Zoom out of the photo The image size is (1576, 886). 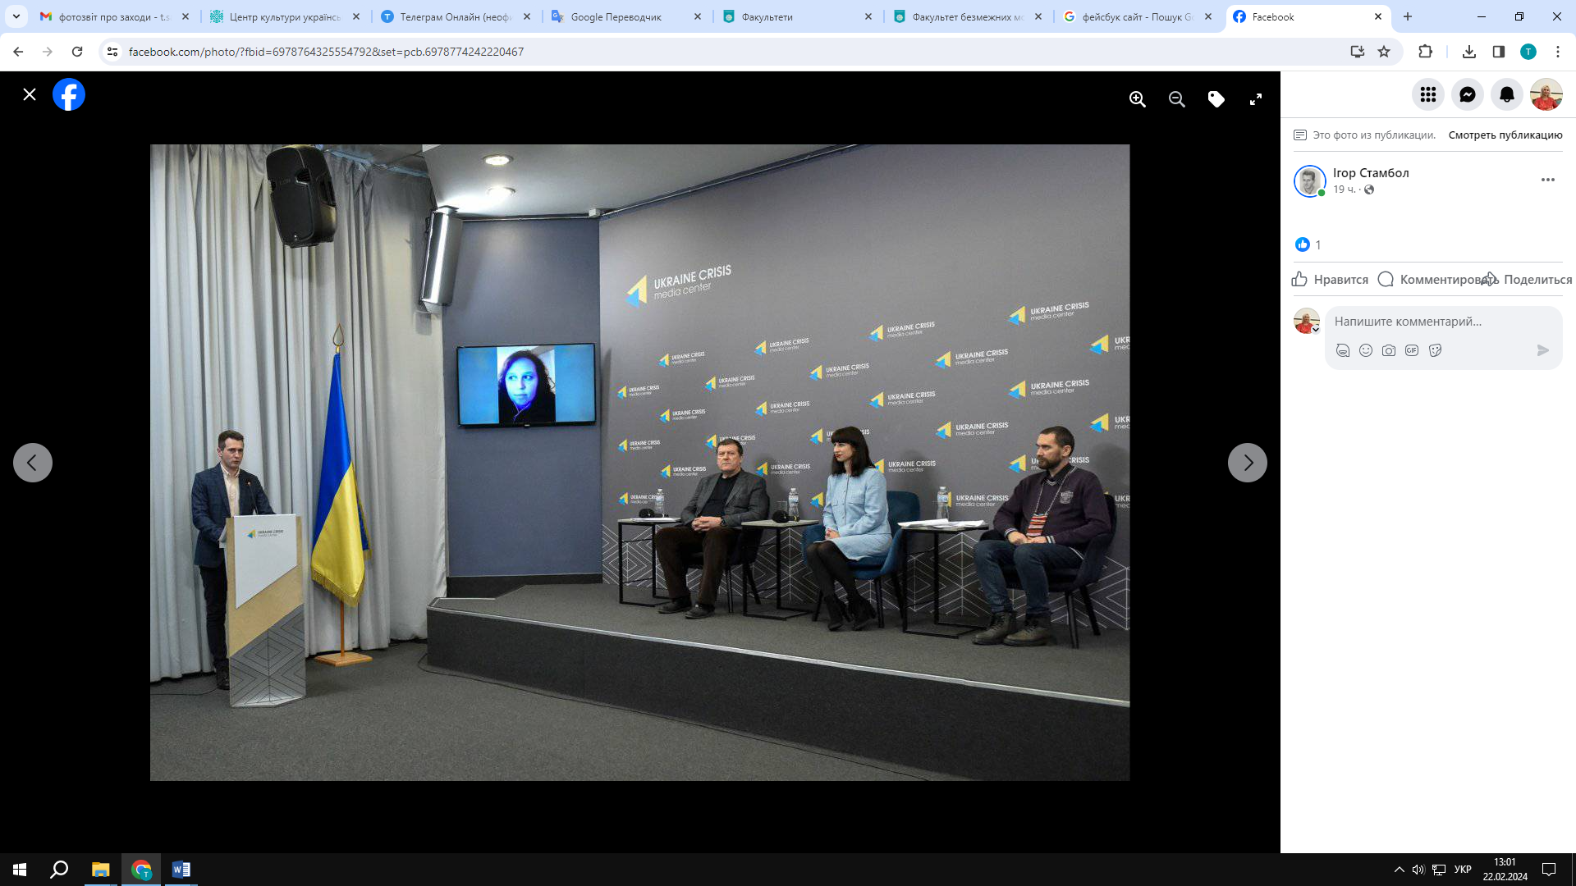click(1176, 99)
